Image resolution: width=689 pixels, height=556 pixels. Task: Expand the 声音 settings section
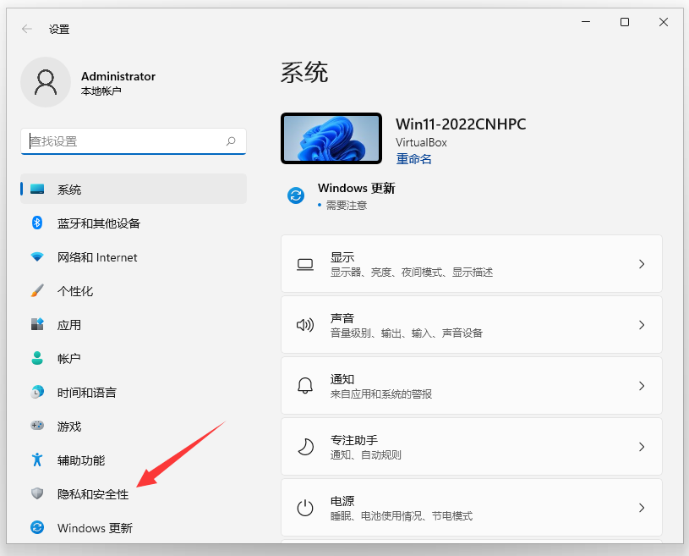coord(471,324)
